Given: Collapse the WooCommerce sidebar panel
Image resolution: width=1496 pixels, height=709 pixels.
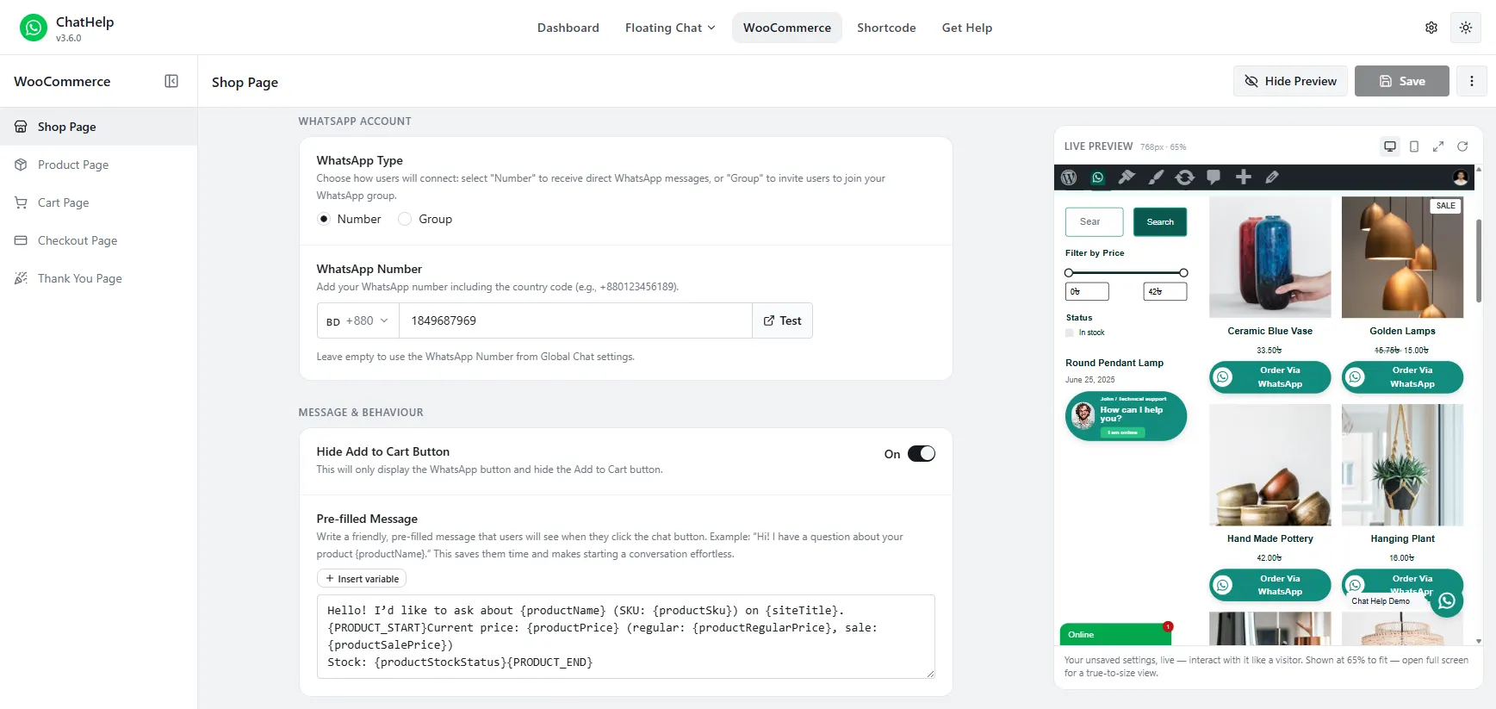Looking at the screenshot, I should [171, 81].
